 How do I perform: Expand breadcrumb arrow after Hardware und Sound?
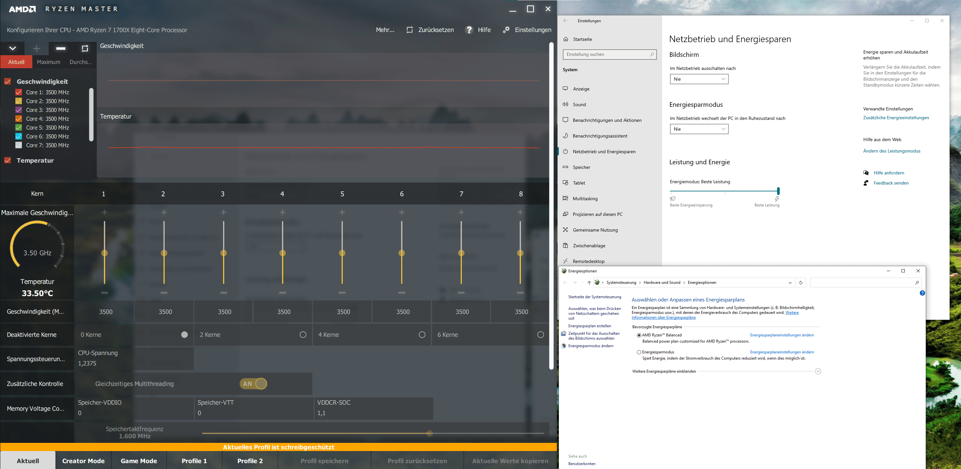(x=684, y=283)
